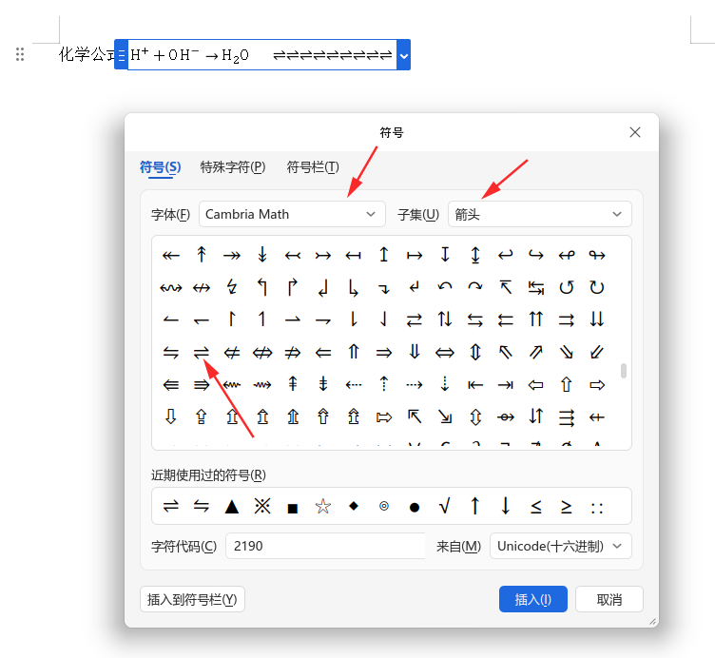715x658 pixels.
Task: Select the right arrow from bar ↦
Action: [414, 255]
